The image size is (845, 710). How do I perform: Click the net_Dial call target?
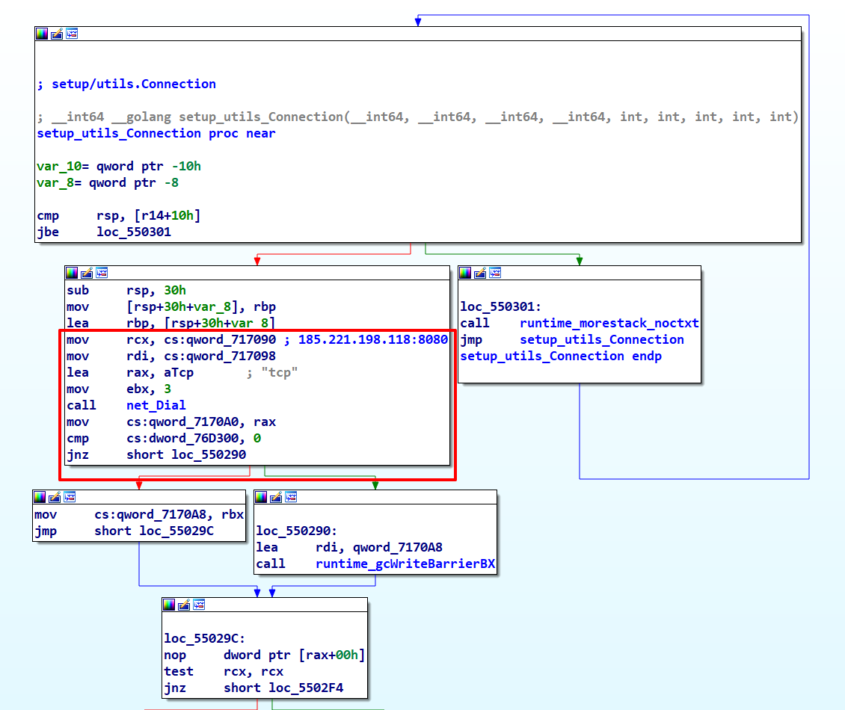pyautogui.click(x=156, y=405)
